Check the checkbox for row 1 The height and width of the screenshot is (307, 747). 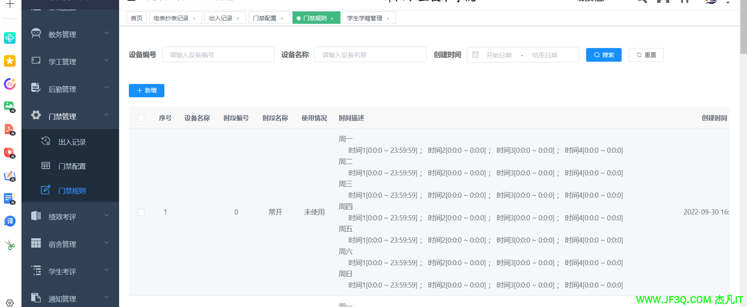pyautogui.click(x=141, y=212)
